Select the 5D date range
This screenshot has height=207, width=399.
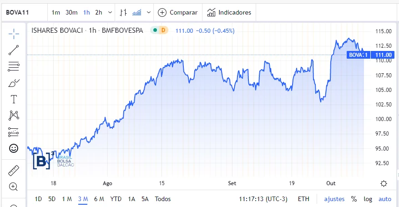[52, 199]
